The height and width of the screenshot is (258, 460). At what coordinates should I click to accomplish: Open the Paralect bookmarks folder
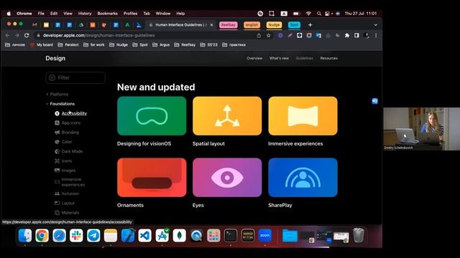(x=68, y=44)
